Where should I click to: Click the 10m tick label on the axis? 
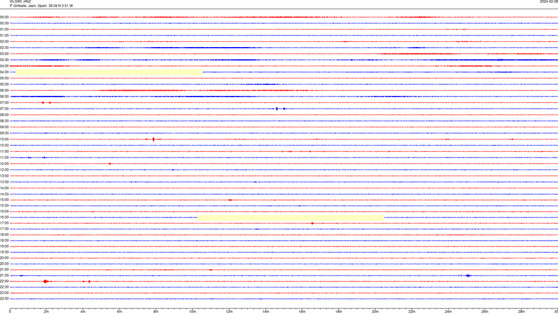(192, 312)
